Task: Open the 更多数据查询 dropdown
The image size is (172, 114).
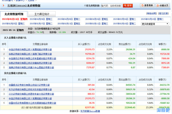Action: coord(155,24)
